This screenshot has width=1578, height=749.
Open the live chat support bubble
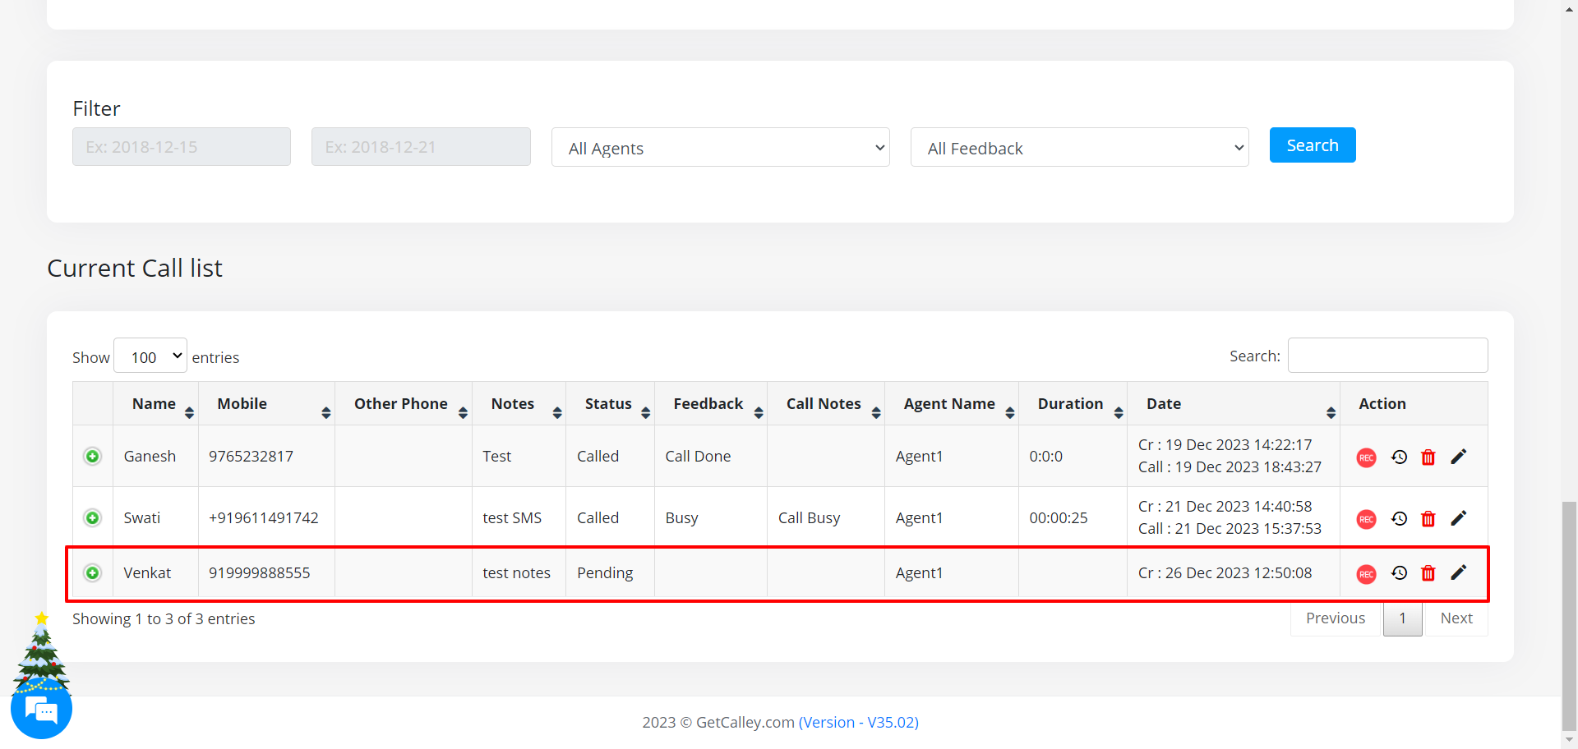pyautogui.click(x=41, y=709)
